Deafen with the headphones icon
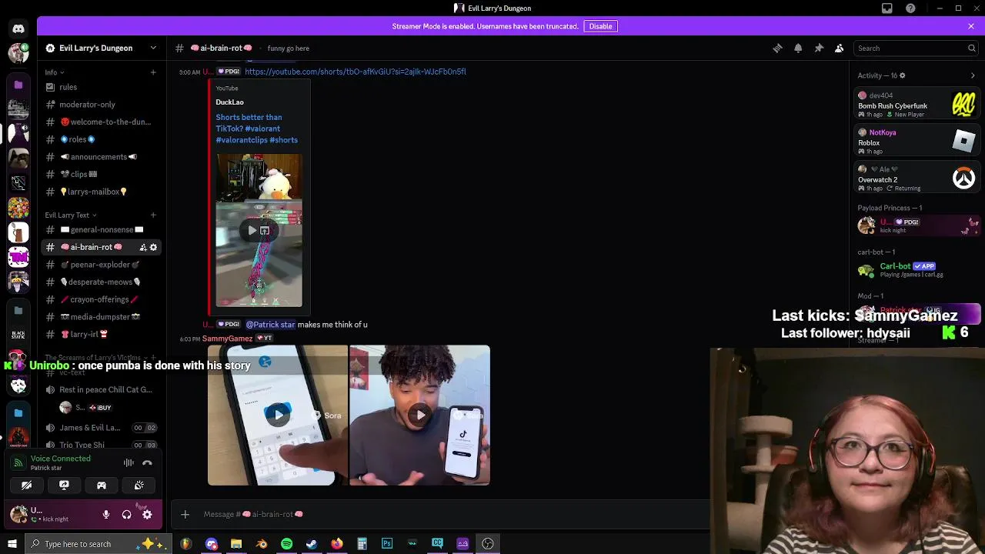This screenshot has width=985, height=554. click(x=126, y=515)
